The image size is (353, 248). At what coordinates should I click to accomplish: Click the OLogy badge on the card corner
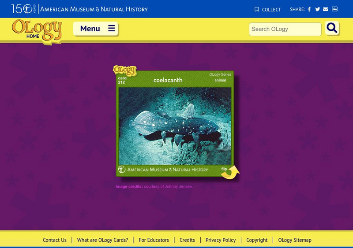(125, 70)
